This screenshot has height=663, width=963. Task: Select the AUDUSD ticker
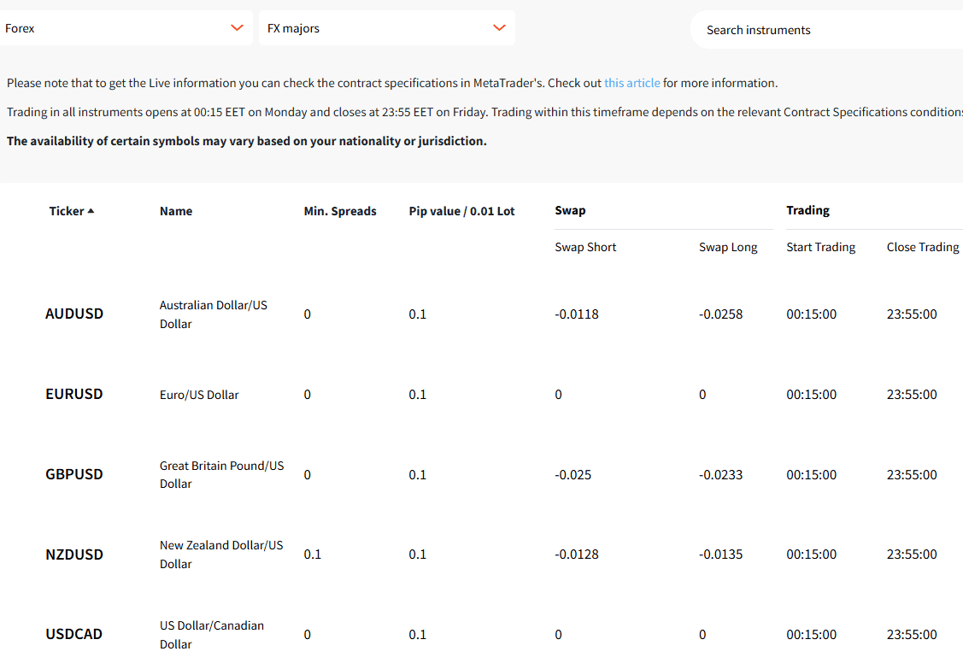(74, 314)
